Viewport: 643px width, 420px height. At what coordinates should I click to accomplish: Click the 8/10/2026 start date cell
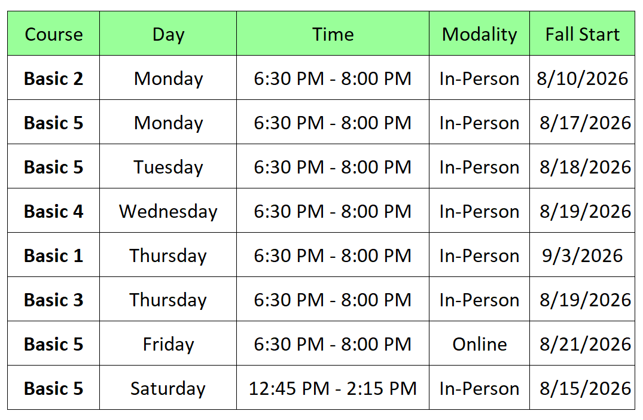click(x=583, y=78)
